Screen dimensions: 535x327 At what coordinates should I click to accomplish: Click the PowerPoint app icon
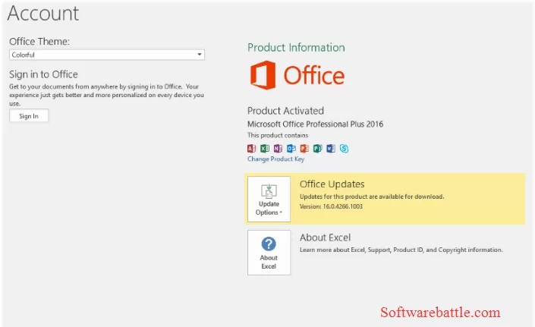304,149
